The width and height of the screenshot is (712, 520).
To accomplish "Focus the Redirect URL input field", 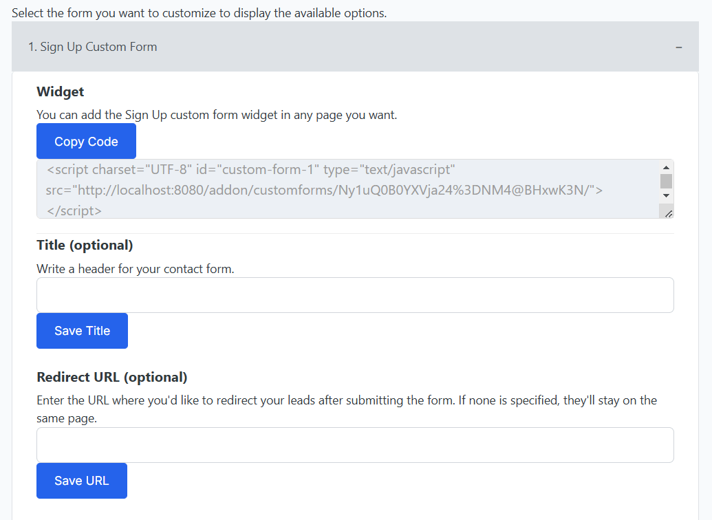I will pyautogui.click(x=355, y=445).
